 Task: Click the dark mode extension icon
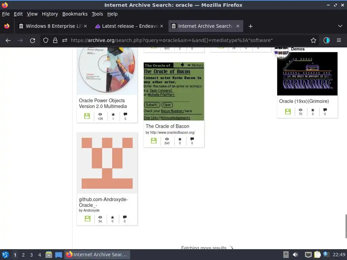pos(327,40)
